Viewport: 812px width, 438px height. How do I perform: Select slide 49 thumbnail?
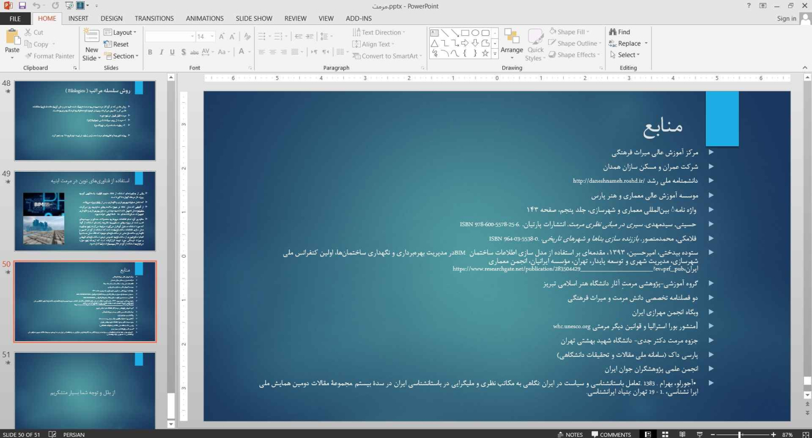coord(85,211)
